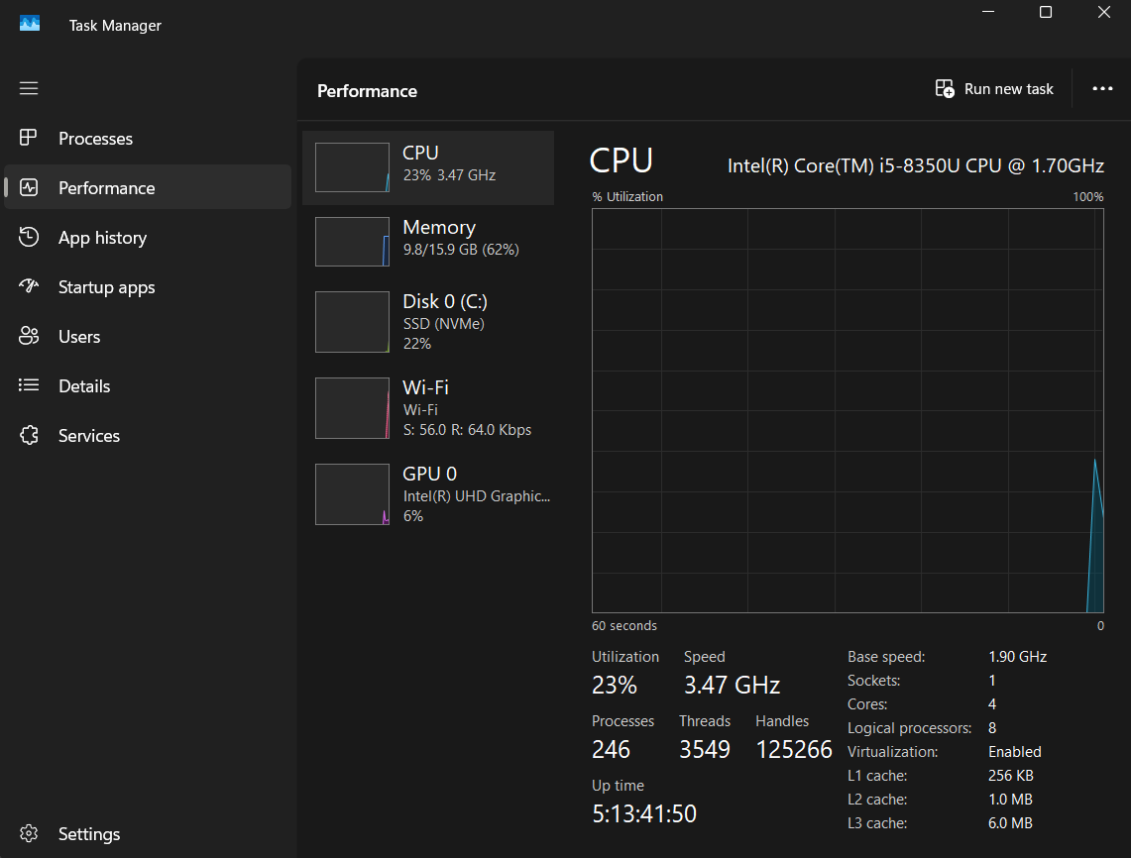Screen dimensions: 1131x858
Task: Click the Settings gear icon
Action: click(x=28, y=833)
